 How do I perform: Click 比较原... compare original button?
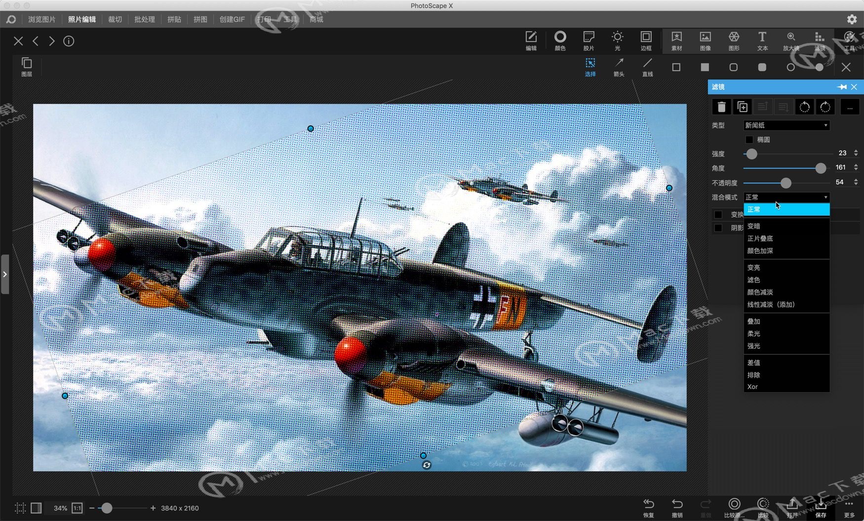(x=734, y=508)
